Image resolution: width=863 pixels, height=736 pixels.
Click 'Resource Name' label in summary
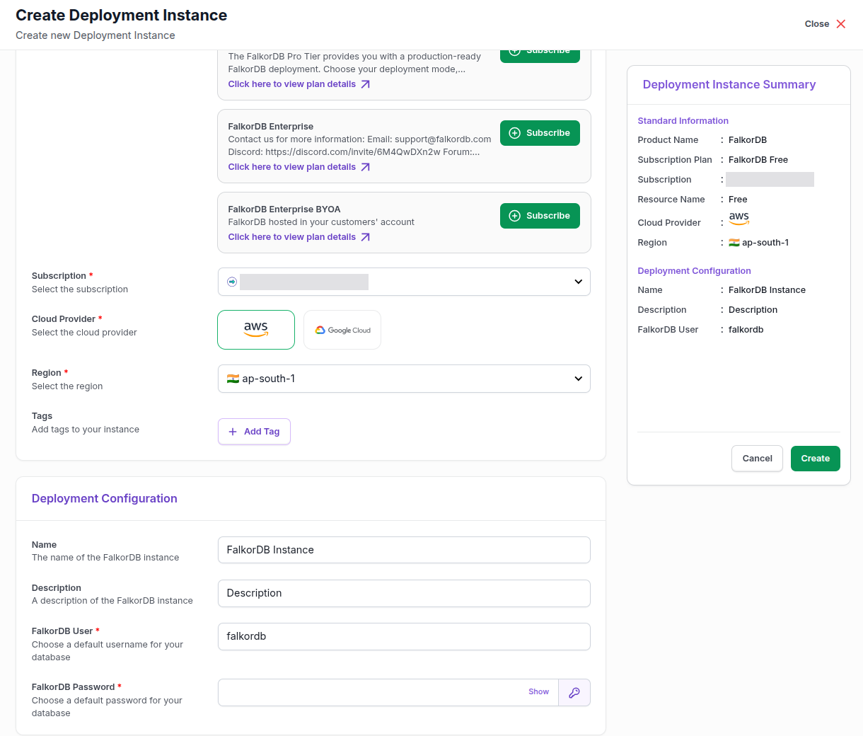coord(671,200)
